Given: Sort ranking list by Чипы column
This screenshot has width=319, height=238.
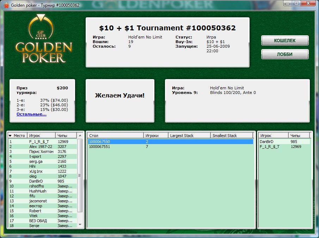Looking at the screenshot, I should coord(66,136).
